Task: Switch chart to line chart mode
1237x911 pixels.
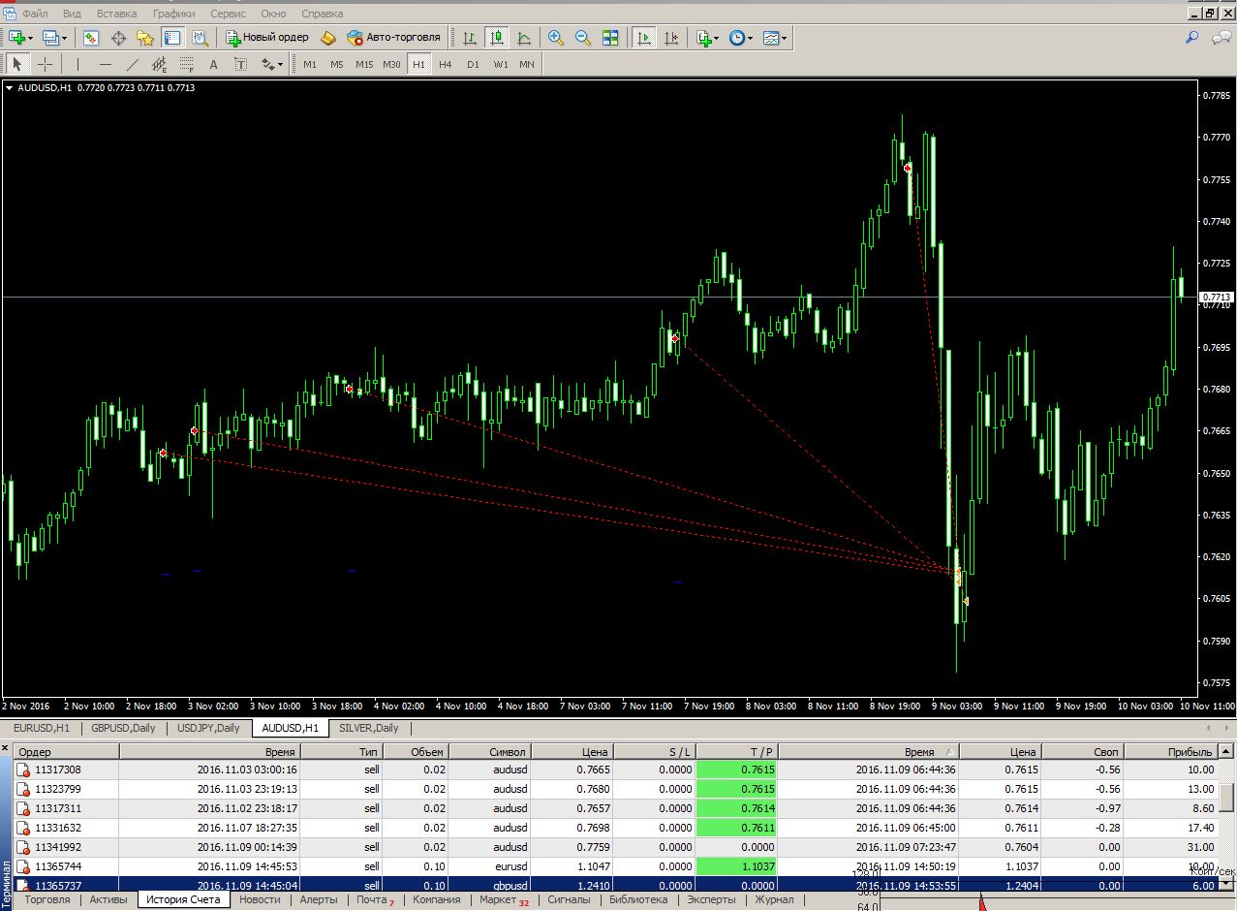Action: point(524,38)
